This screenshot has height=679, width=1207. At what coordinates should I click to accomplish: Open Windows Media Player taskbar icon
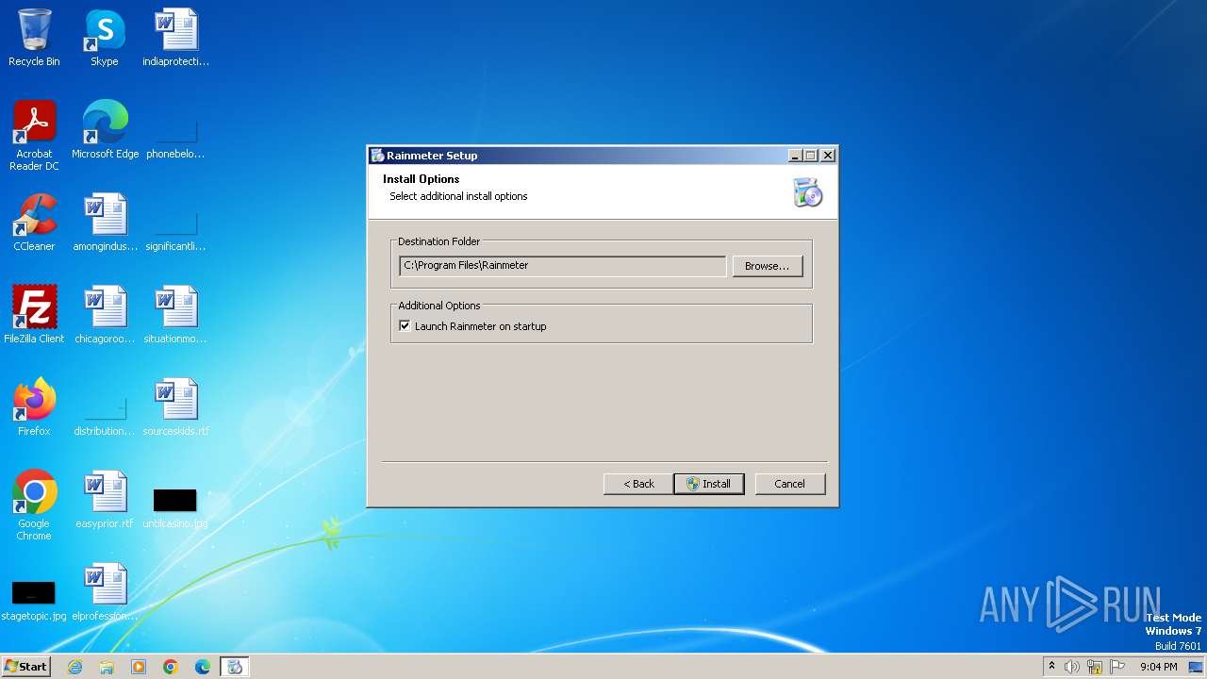[x=139, y=667]
